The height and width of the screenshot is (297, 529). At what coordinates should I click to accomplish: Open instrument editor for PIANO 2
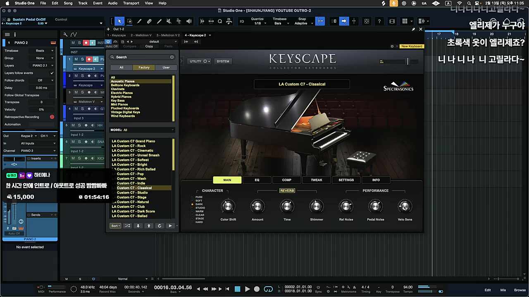(x=53, y=42)
